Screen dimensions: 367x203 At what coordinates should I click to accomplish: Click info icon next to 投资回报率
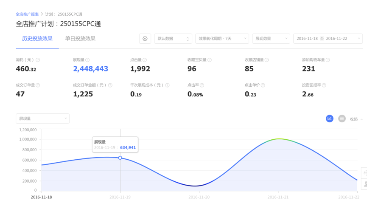(324, 85)
